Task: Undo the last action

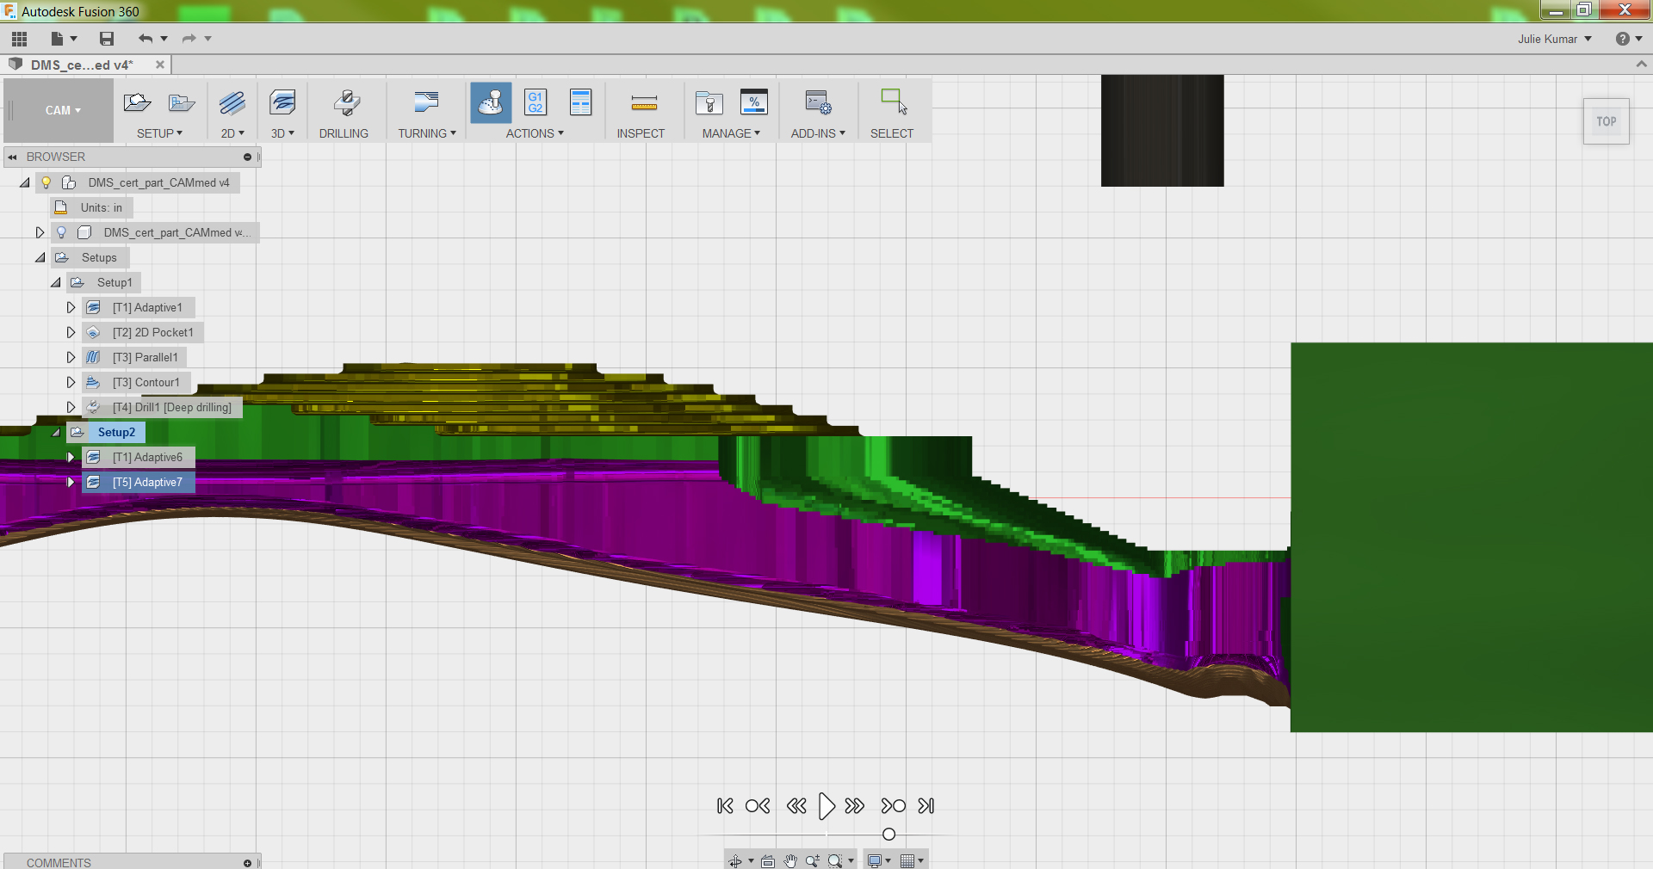Action: point(145,39)
